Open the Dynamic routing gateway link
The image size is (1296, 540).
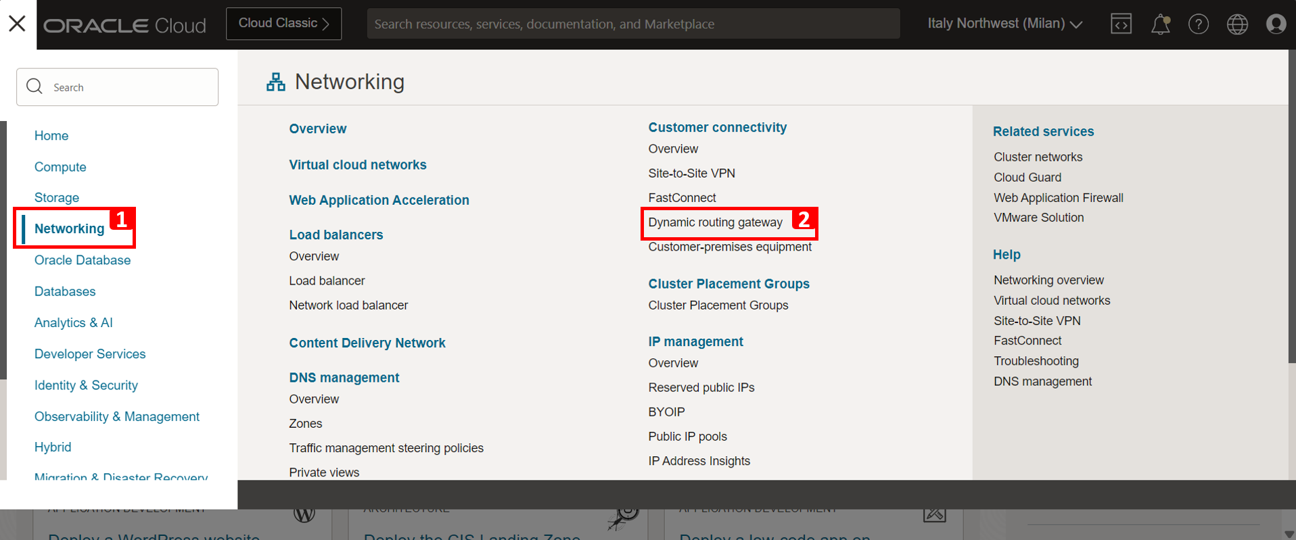point(715,222)
